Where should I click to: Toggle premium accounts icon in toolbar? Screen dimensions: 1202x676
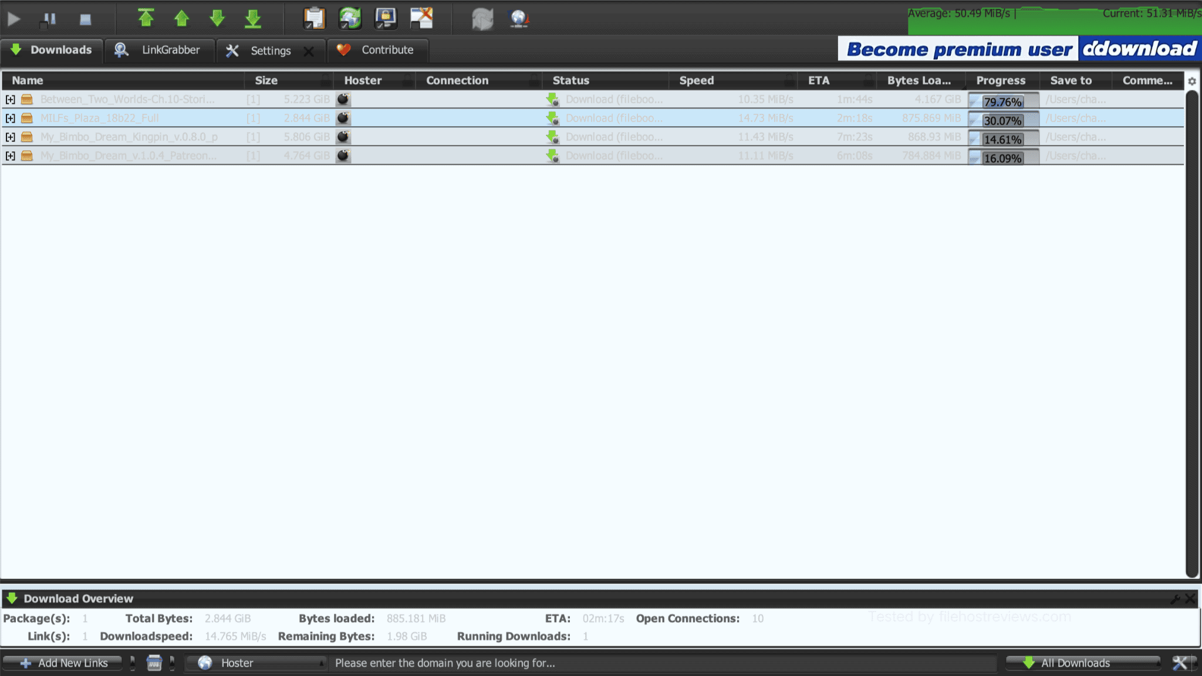(x=386, y=18)
